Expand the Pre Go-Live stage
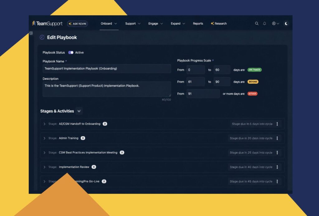 [x=44, y=182]
